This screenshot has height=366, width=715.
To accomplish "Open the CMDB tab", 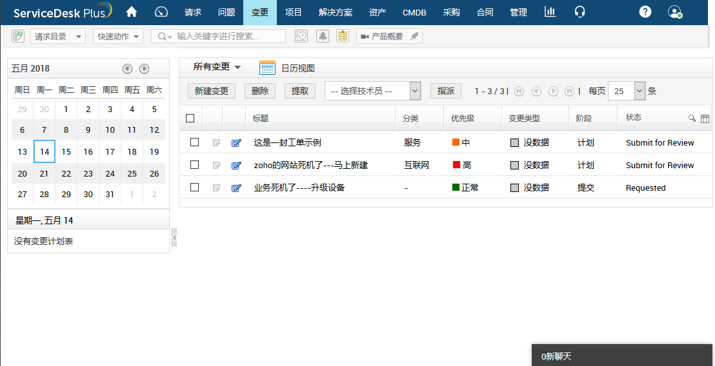I will [x=414, y=12].
